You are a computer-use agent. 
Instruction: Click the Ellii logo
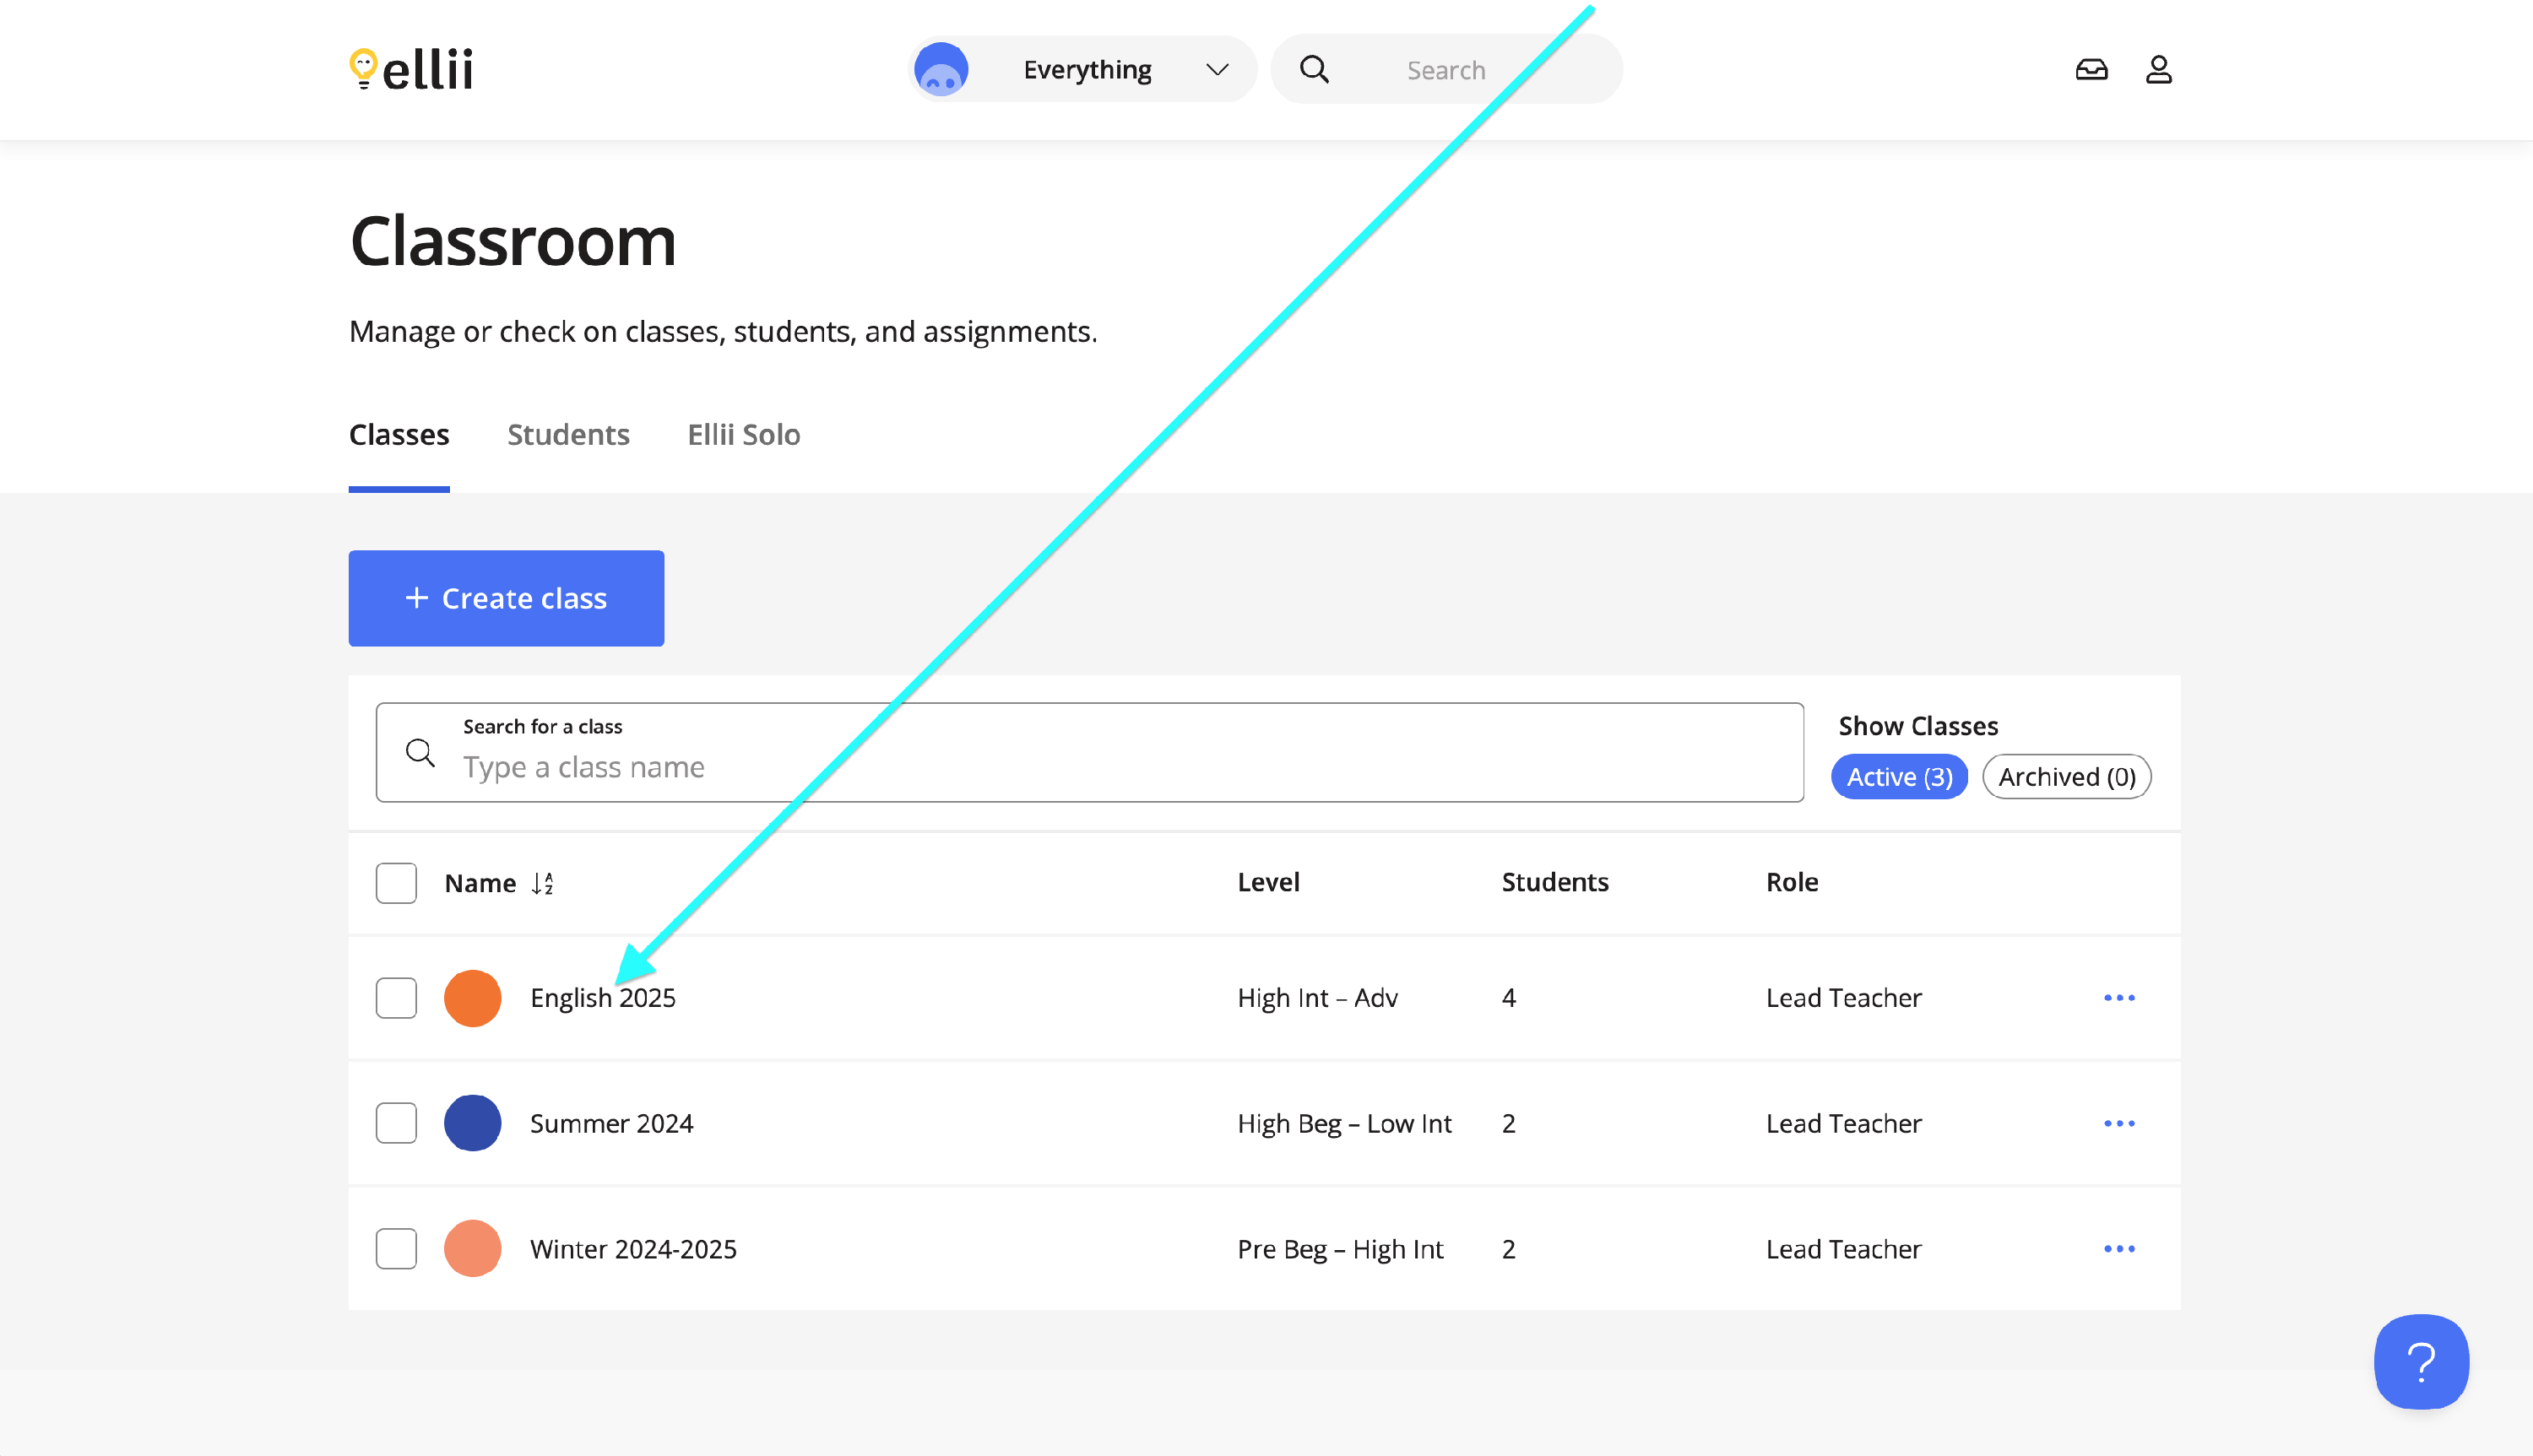[x=411, y=69]
